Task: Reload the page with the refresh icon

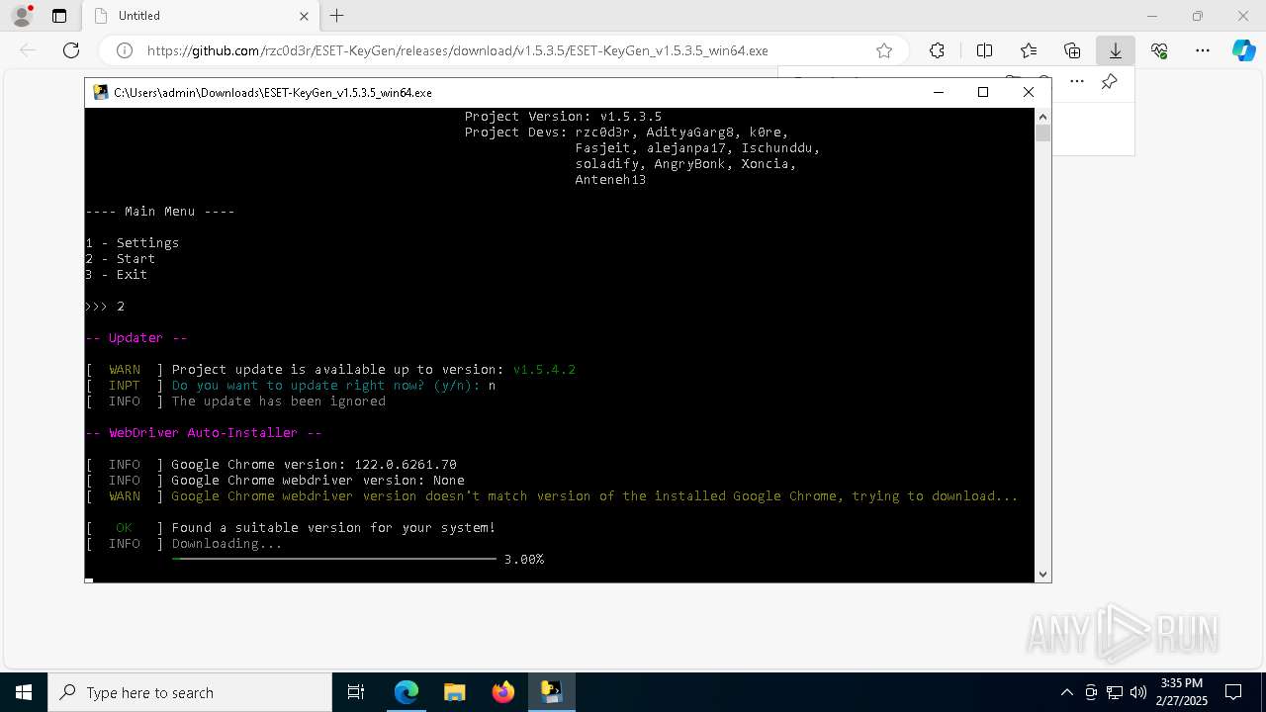Action: [71, 50]
